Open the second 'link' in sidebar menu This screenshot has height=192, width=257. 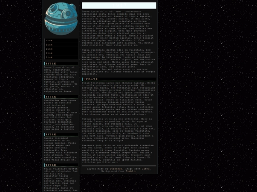tap(61, 45)
